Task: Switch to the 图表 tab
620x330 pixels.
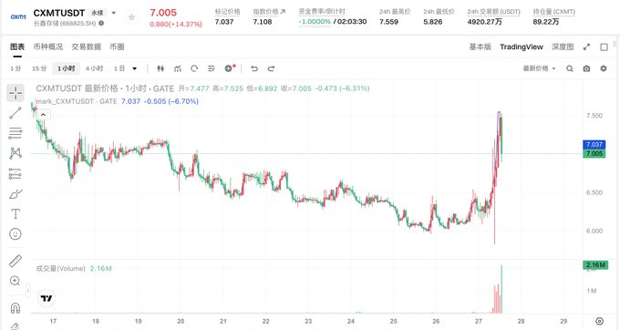Action: pos(17,47)
